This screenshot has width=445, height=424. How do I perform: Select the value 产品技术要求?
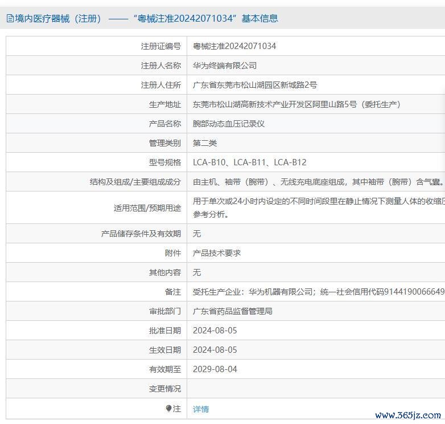pyautogui.click(x=217, y=253)
